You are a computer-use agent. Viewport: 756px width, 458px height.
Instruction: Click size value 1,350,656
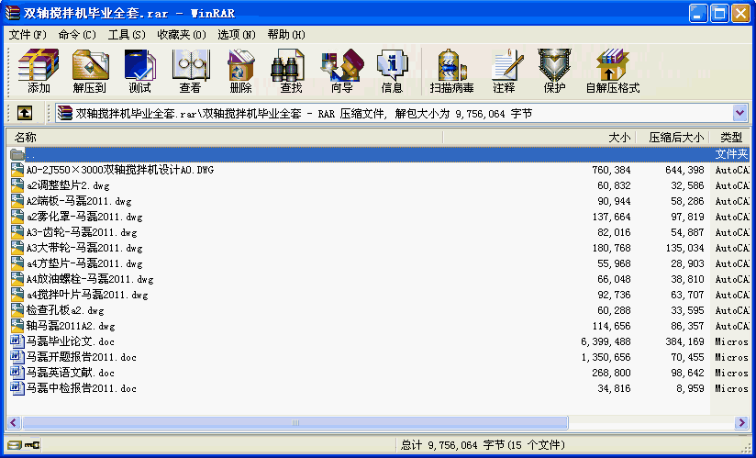[x=606, y=357]
